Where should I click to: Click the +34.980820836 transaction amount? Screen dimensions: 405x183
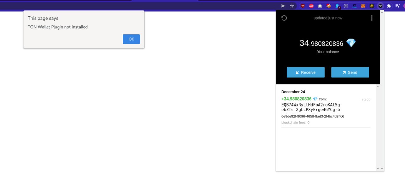point(296,99)
